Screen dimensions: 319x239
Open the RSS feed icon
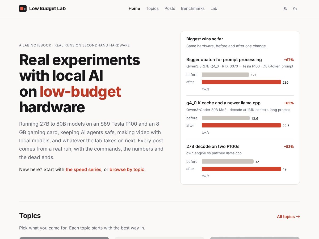285,8
